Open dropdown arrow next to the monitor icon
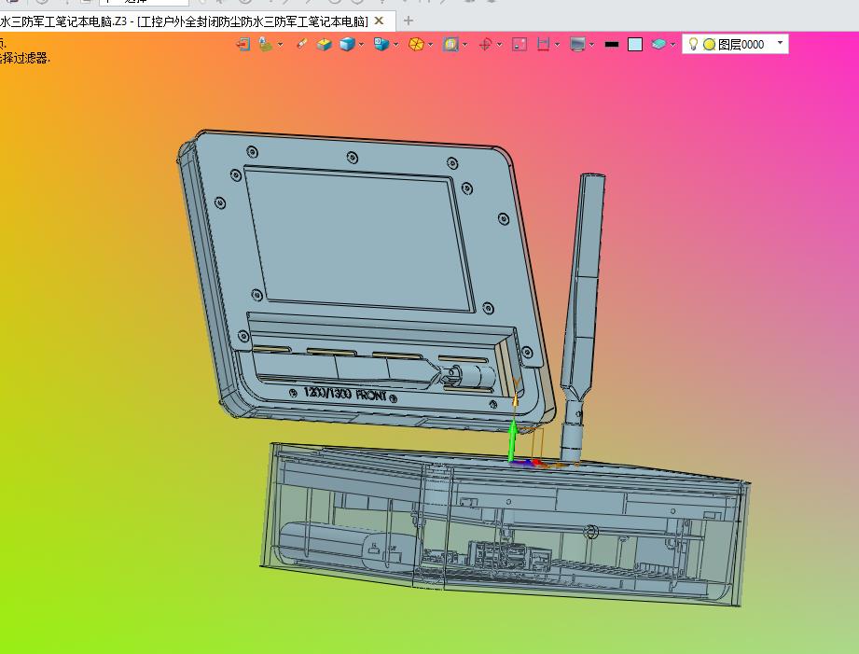859x654 pixels. pyautogui.click(x=591, y=45)
